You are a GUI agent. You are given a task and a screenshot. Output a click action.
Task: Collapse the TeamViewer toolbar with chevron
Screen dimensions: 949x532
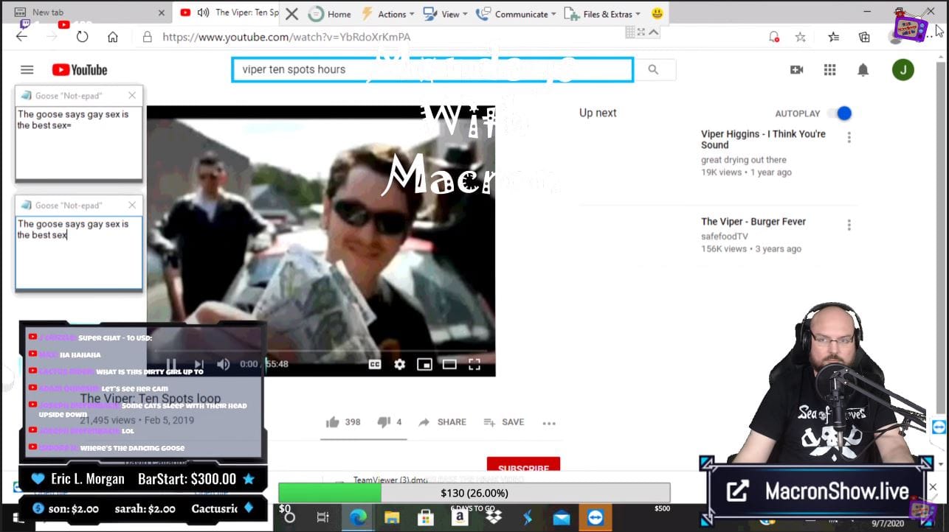654,32
